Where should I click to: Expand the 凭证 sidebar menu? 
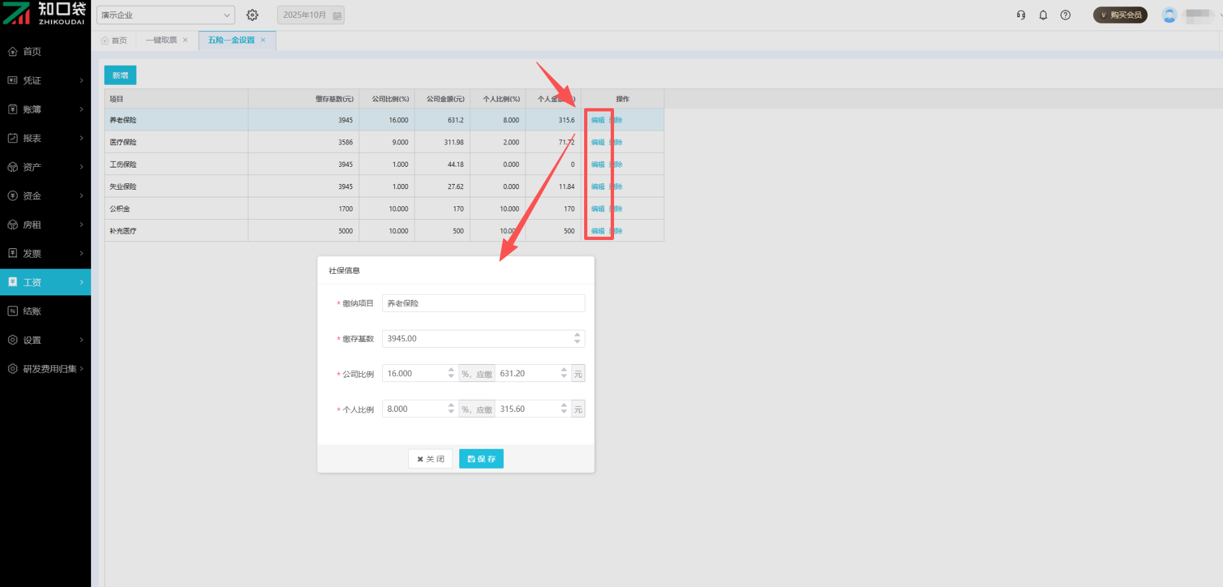(x=45, y=80)
